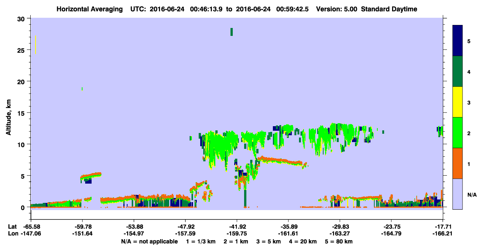The height and width of the screenshot is (252, 492).
Task: Click the latitude value '-17.71'
Action: (x=443, y=227)
